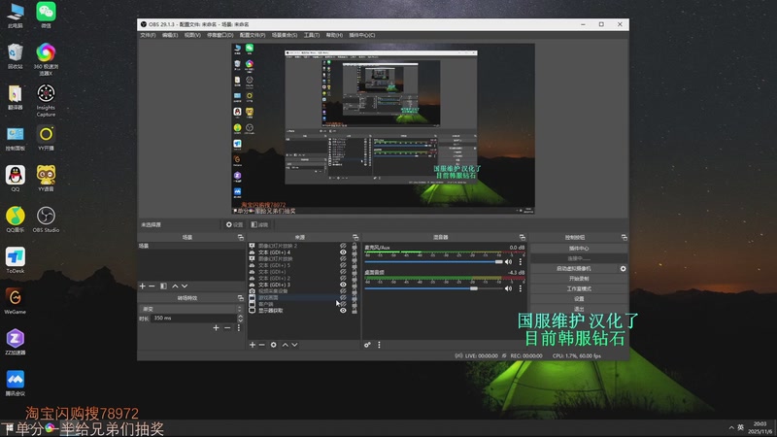This screenshot has width=777, height=437.
Task: Click the 启动虚拟摄像机 button
Action: [573, 268]
